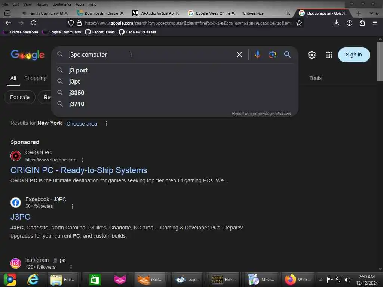Show site security padlock info
383x287 pixels.
[79, 23]
